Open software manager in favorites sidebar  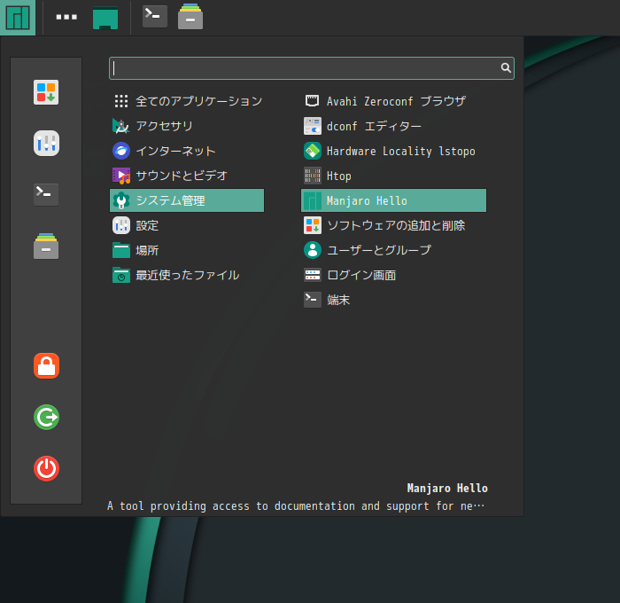46,92
